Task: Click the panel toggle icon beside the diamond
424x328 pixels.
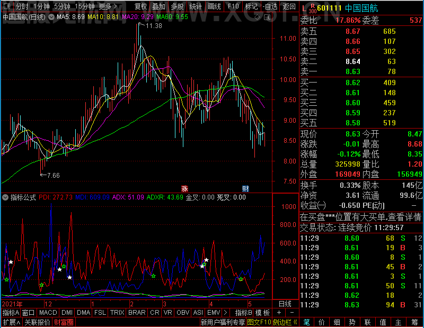Action: pos(267,17)
